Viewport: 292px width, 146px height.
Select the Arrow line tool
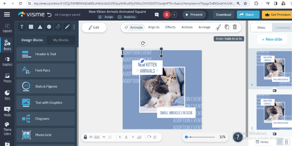[58, 27]
